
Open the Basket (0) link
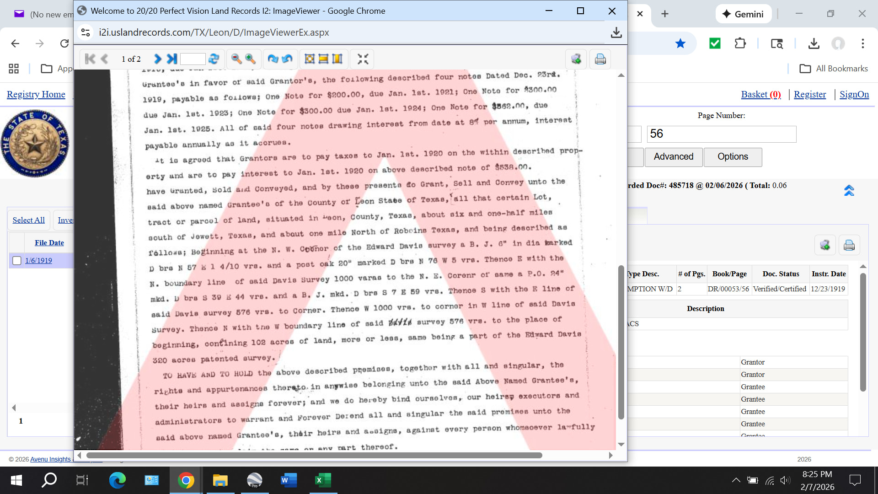(x=760, y=94)
